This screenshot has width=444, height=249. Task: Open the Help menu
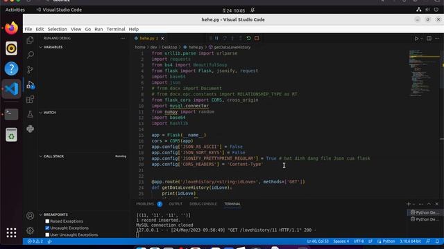(134, 29)
